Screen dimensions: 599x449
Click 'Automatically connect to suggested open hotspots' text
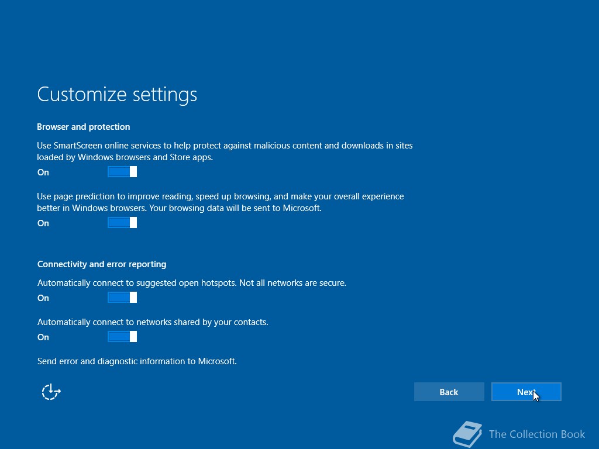tap(192, 283)
